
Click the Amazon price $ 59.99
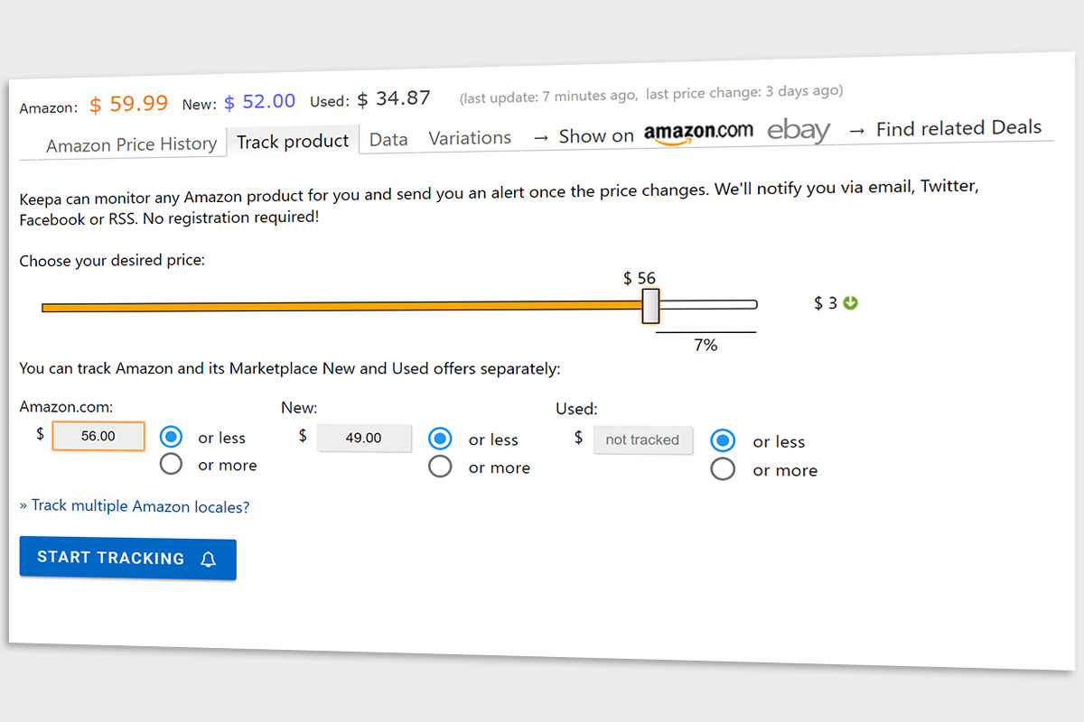128,104
